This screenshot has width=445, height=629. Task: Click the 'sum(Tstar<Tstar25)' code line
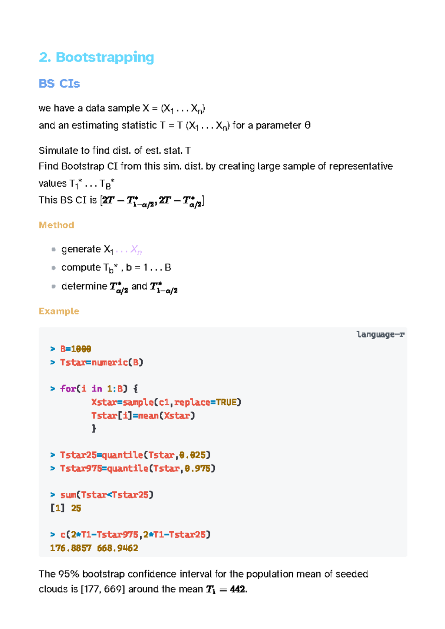tap(102, 495)
